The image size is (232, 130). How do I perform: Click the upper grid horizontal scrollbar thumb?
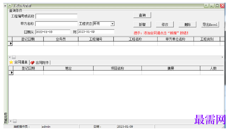click(x=14, y=57)
